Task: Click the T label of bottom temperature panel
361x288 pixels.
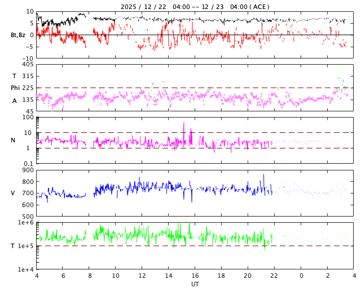Action: [x=13, y=246]
